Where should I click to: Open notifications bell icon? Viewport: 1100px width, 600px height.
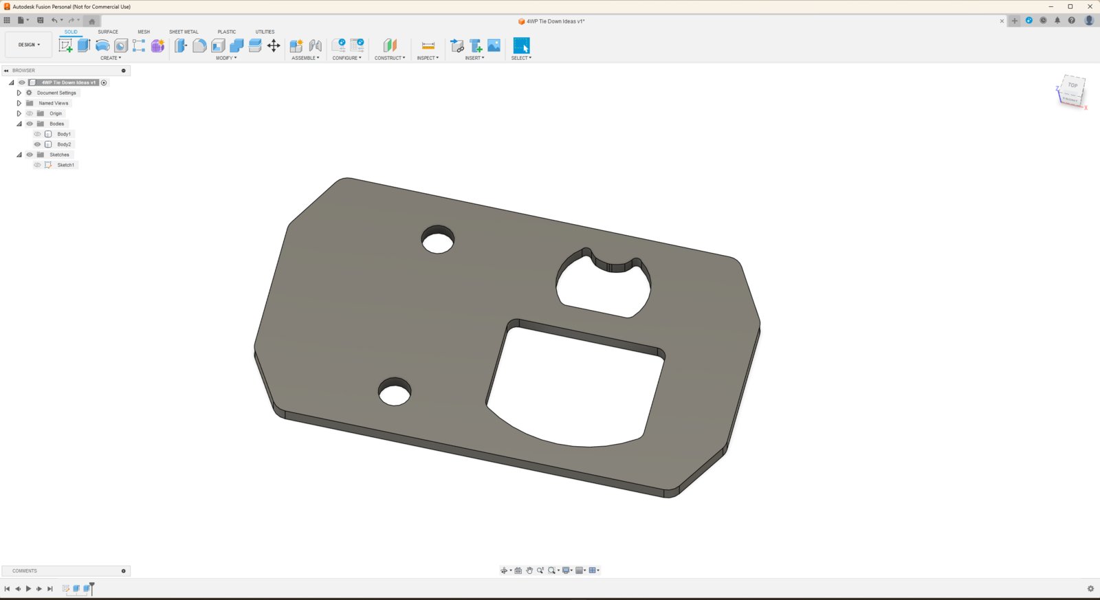pos(1057,21)
